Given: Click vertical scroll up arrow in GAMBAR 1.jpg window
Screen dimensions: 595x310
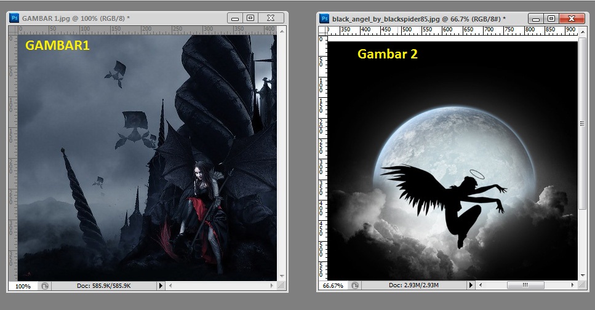Looking at the screenshot, I should 282,31.
